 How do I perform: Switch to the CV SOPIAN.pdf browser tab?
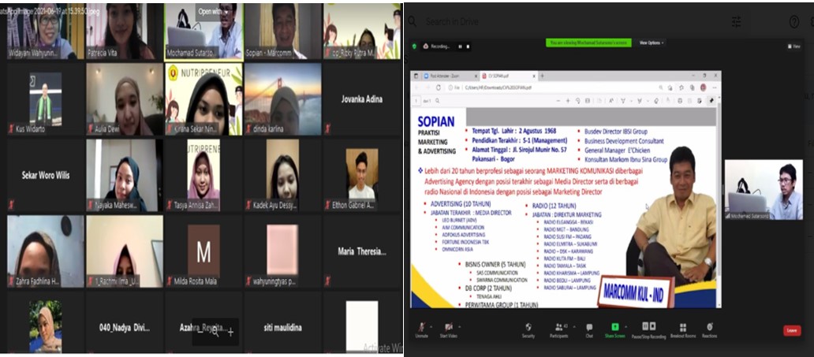[x=505, y=76]
